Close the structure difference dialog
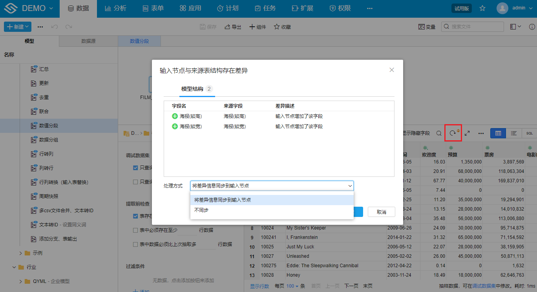The width and height of the screenshot is (537, 292). [391, 70]
